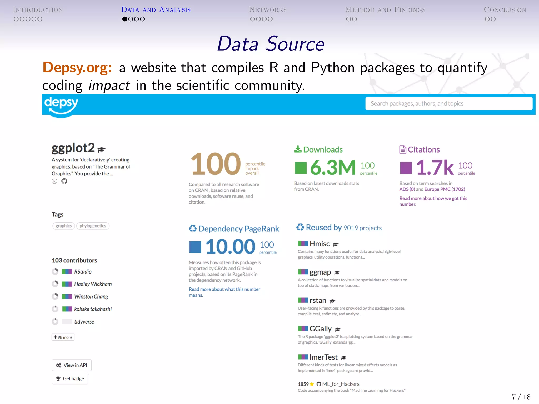Open Hadley Wickham contributor page
This screenshot has width=539, height=404.
93,284
